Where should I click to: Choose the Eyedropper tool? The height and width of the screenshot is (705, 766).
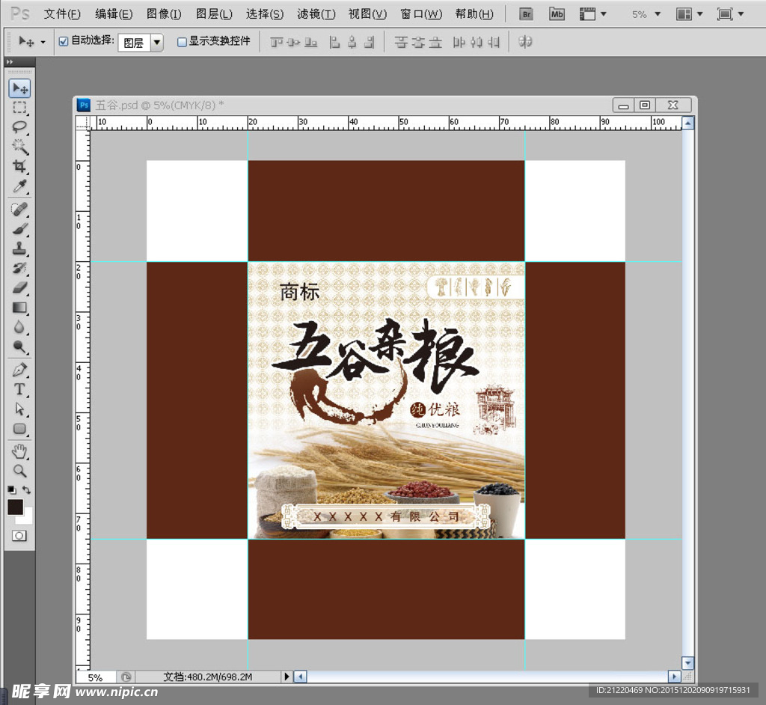(19, 186)
